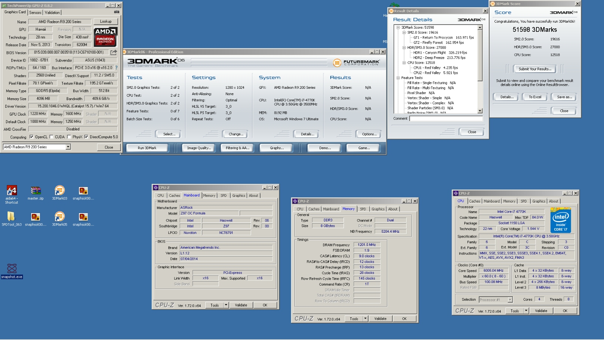Open the GPU selection dropdown in GPU-Z
Viewport: 604px width, 340px height.
[x=68, y=147]
